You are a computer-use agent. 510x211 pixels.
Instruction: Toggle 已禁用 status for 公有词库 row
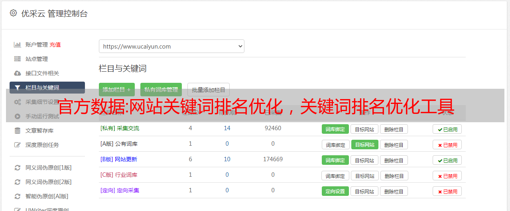[447, 145]
